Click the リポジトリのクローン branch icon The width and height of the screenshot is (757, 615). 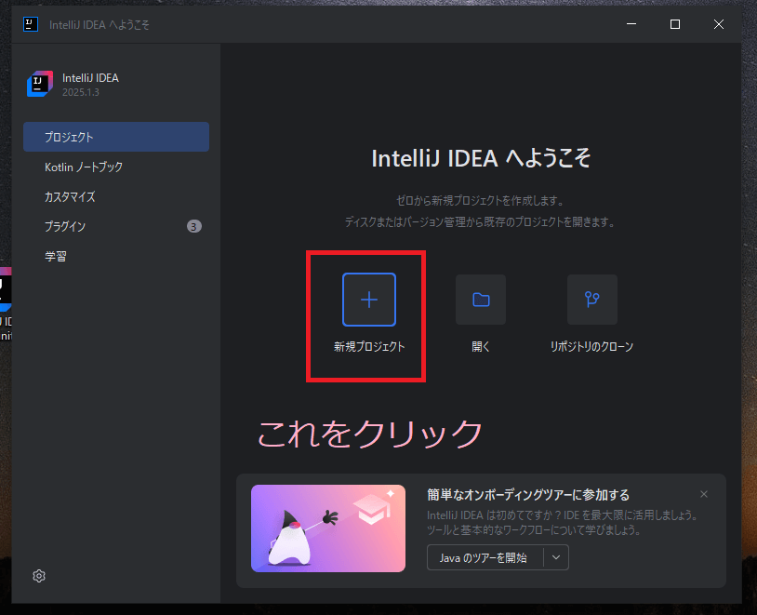(x=591, y=300)
